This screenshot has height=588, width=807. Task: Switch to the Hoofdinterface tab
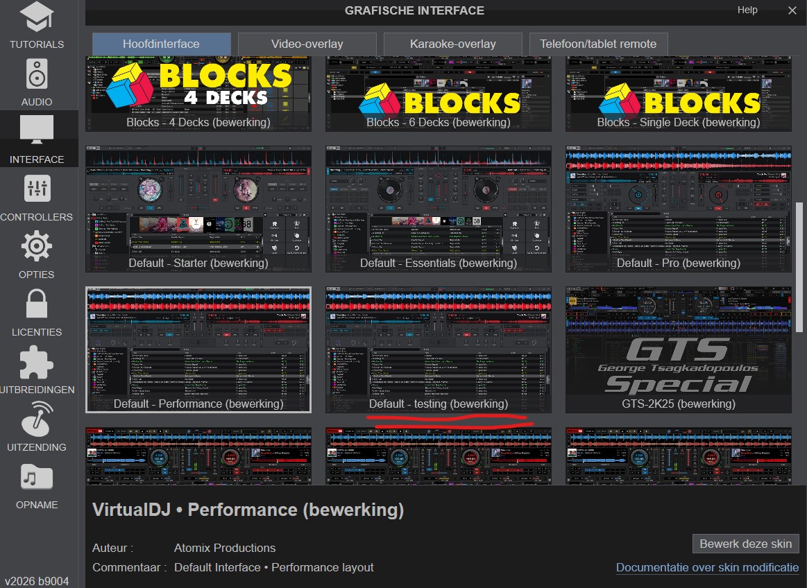click(x=161, y=44)
